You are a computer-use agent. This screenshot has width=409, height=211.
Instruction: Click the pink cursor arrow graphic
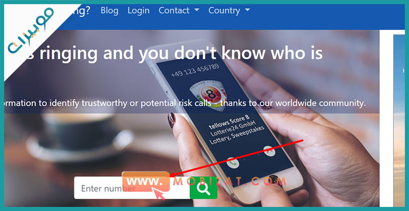point(158,194)
